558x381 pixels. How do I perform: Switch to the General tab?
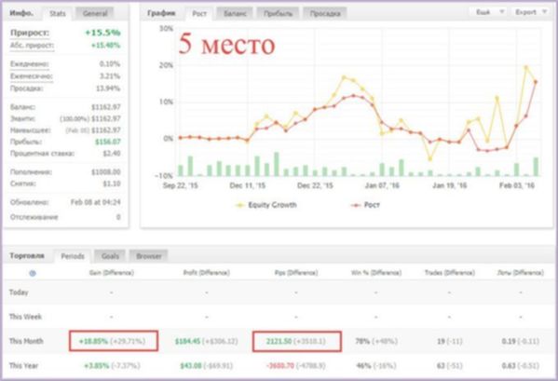[95, 14]
